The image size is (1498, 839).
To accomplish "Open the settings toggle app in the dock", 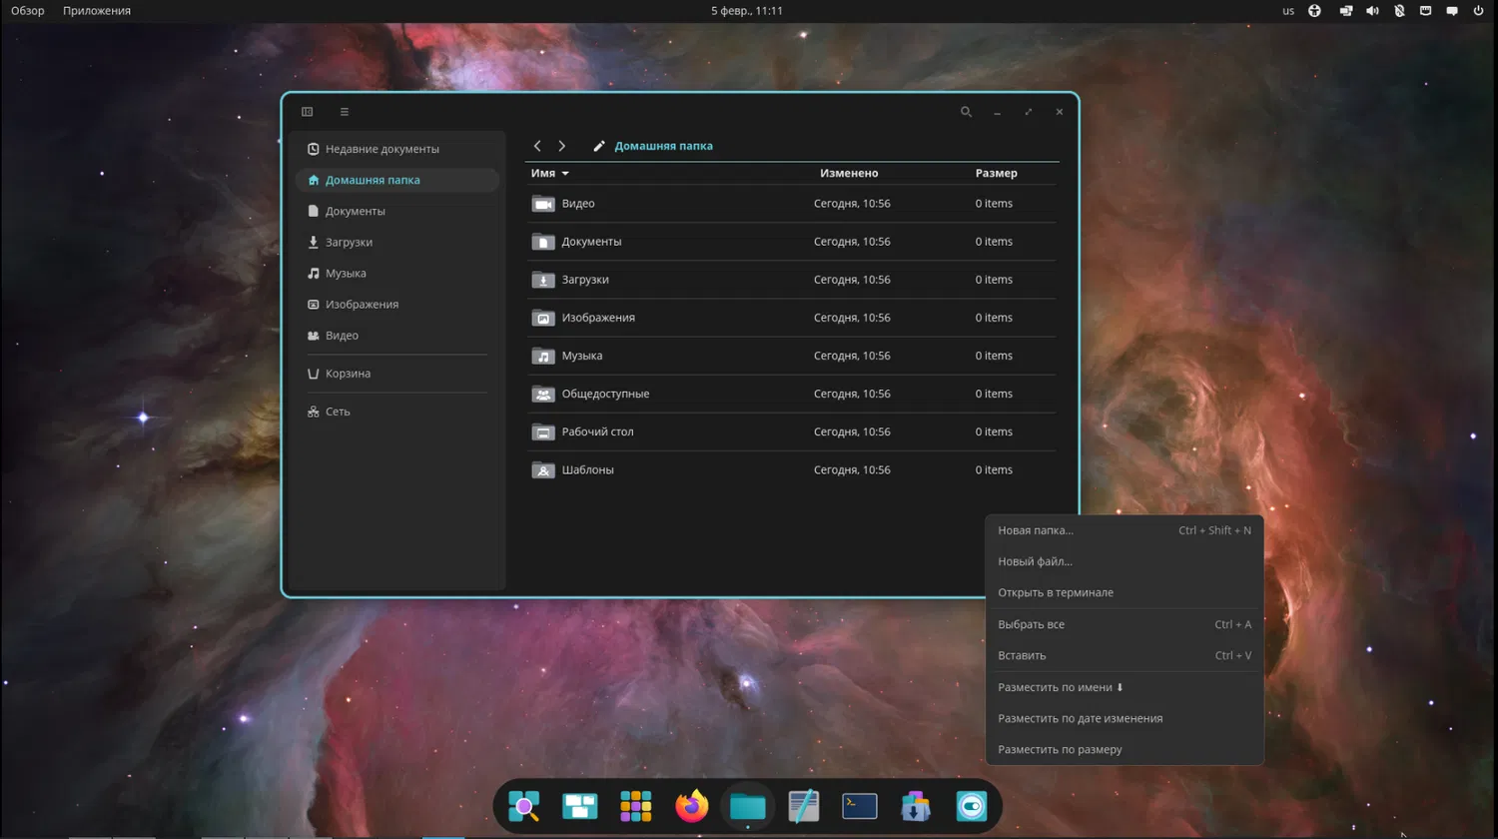I will click(971, 806).
